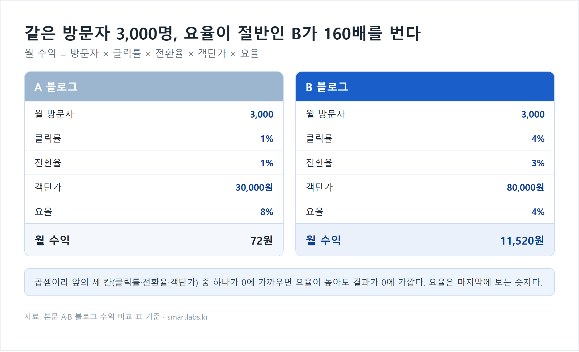579x352 pixels.
Task: Select A 블로그 월 방문자 label
Action: (x=54, y=114)
